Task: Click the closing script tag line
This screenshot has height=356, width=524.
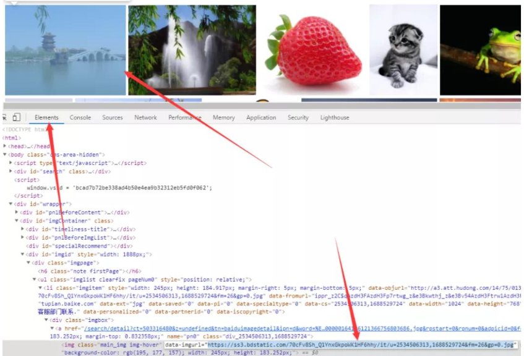Action: point(28,196)
